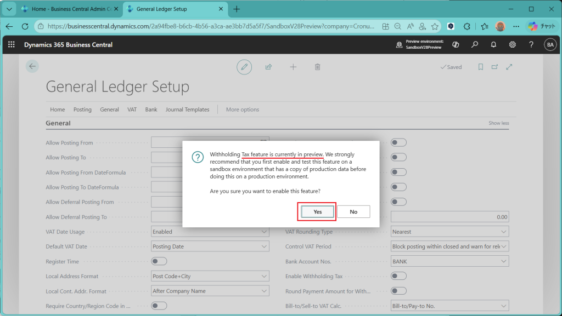The width and height of the screenshot is (562, 316).
Task: Click No to cancel the dialog
Action: click(x=353, y=211)
